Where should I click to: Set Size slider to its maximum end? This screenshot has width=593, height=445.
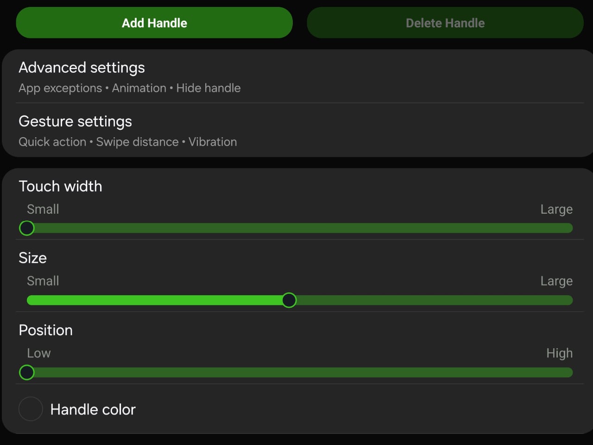coord(569,300)
